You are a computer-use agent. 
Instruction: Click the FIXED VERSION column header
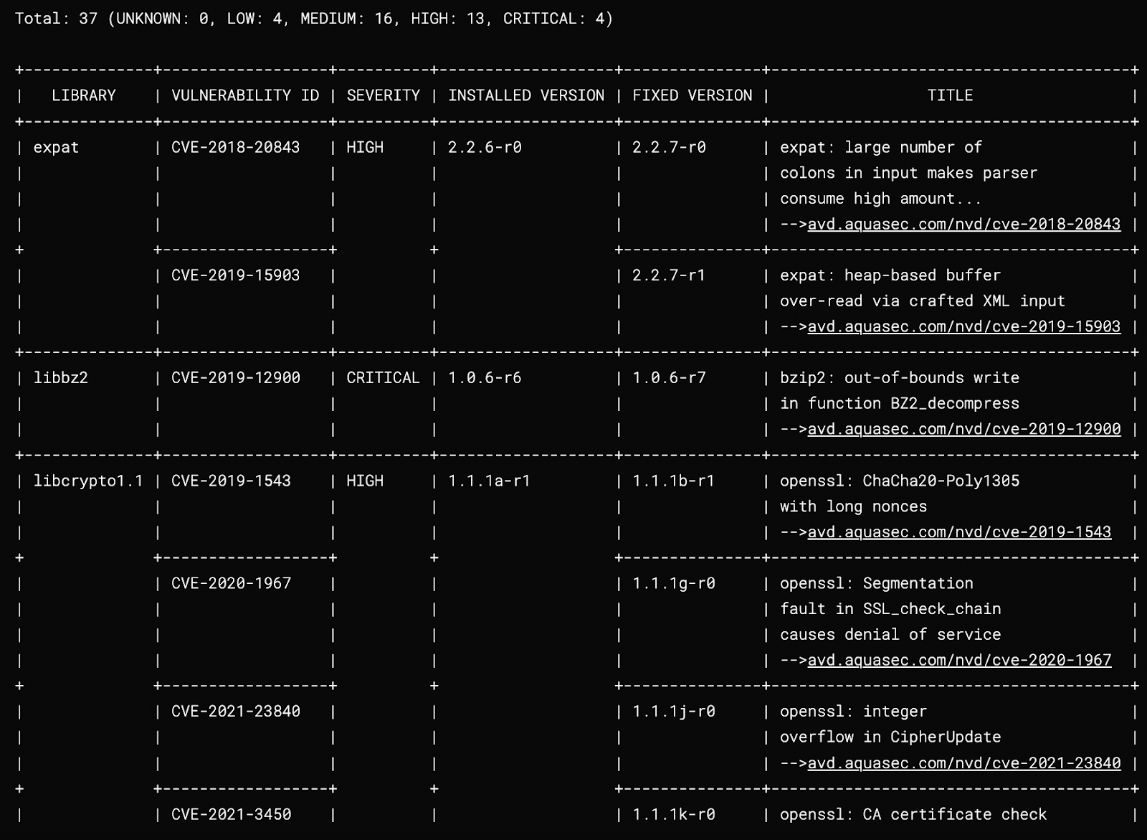coord(692,95)
